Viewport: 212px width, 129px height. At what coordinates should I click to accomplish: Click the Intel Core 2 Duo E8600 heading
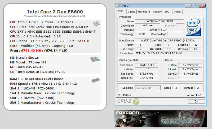coord(55,12)
